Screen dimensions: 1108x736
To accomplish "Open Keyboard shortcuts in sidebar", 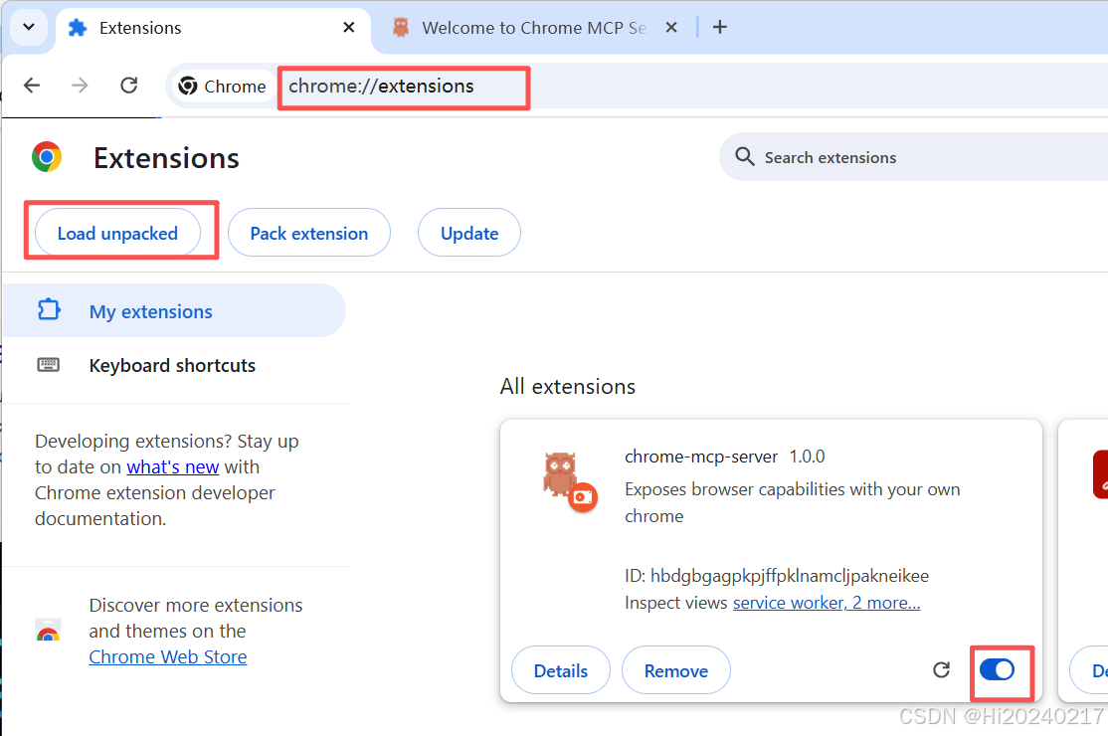I will tap(174, 365).
